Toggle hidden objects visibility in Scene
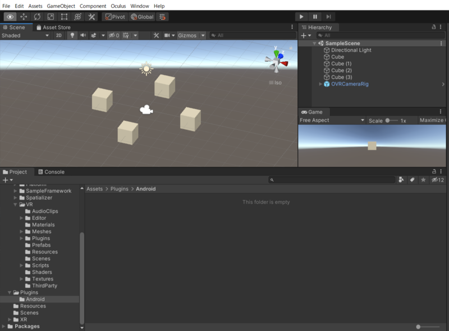This screenshot has width=449, height=331. (114, 35)
